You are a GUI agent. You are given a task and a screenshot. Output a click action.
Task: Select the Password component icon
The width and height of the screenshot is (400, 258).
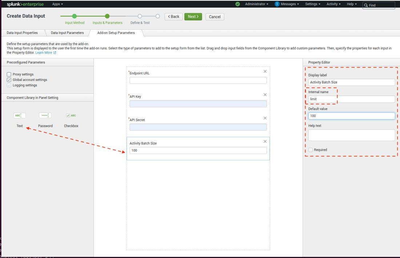click(x=45, y=116)
